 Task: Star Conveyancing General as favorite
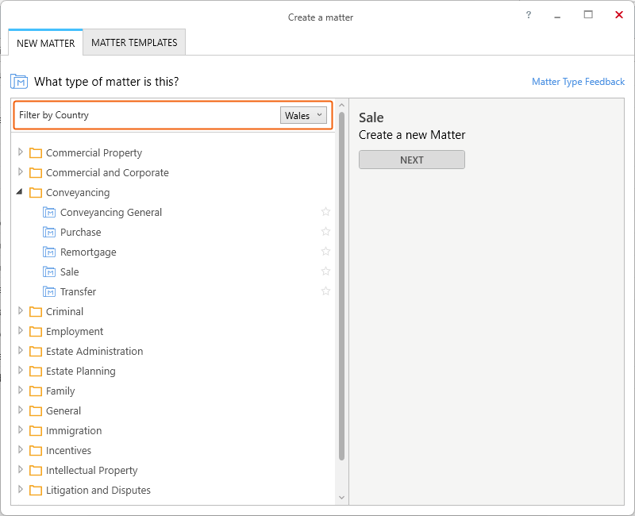[325, 212]
